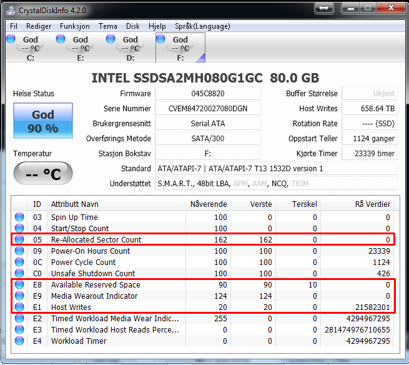This screenshot has width=409, height=365.
Task: Click the ID column header
Action: click(37, 204)
